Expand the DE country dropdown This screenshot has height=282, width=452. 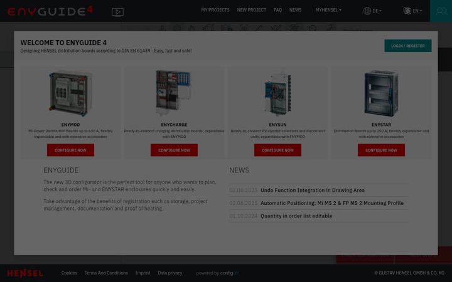point(377,11)
